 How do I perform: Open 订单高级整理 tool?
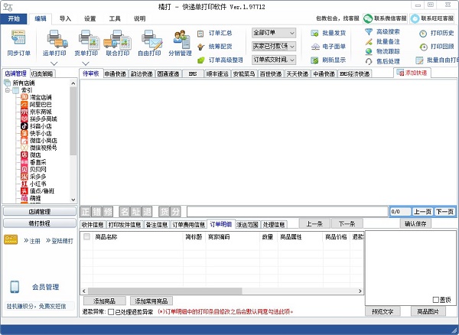click(220, 60)
